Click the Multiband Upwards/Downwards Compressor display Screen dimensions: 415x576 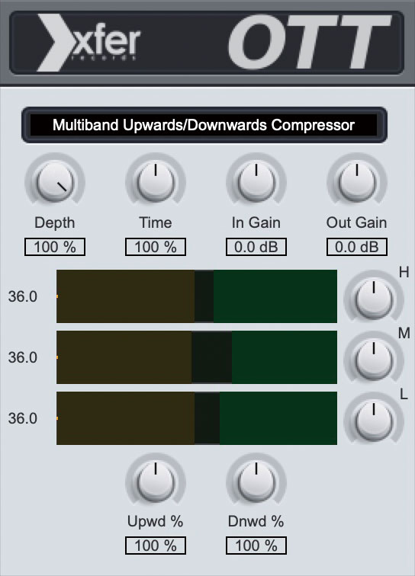tap(204, 125)
